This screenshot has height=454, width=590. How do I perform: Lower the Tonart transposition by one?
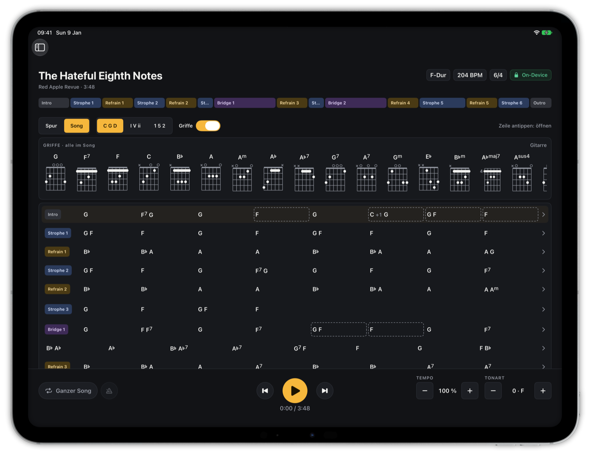click(493, 391)
